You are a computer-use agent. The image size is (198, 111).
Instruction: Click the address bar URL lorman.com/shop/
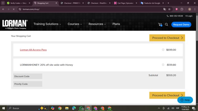(31, 9)
